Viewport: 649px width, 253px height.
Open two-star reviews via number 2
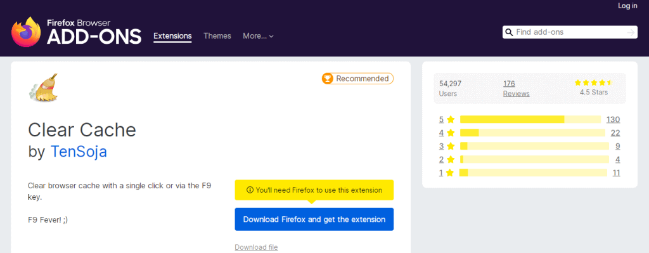coord(441,159)
